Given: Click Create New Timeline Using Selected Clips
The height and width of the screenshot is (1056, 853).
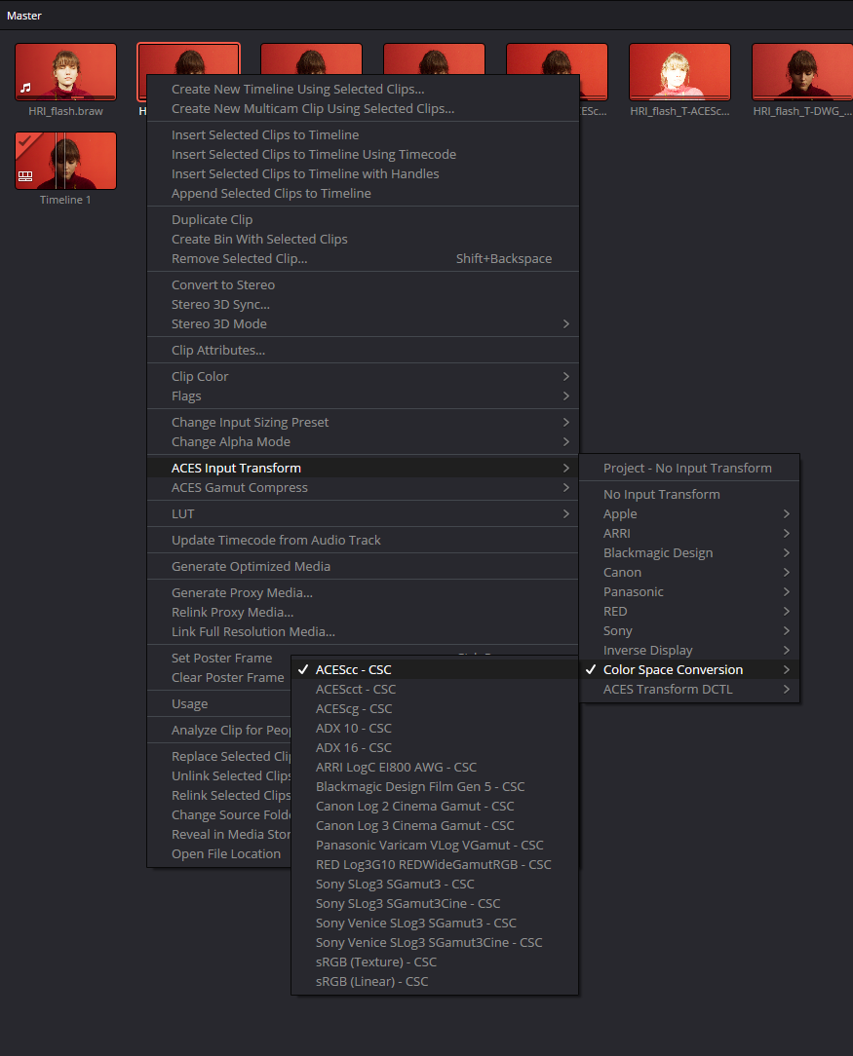Looking at the screenshot, I should click(297, 89).
